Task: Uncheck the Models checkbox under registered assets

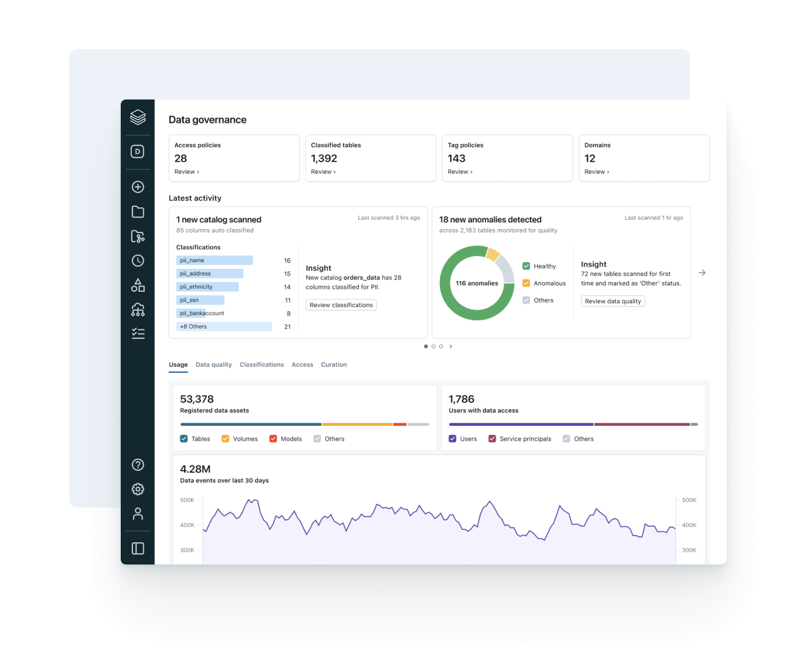Action: (273, 439)
